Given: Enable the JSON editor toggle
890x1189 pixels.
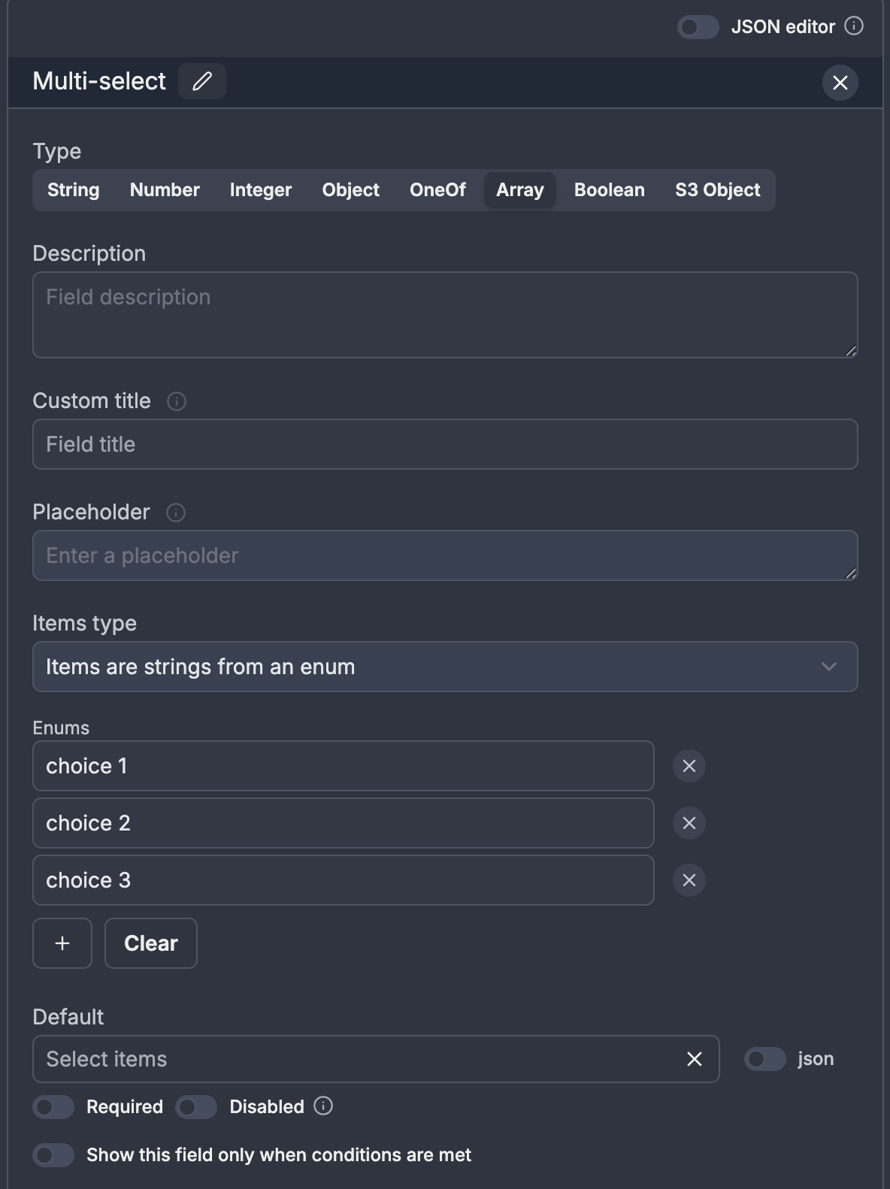Looking at the screenshot, I should pyautogui.click(x=698, y=27).
